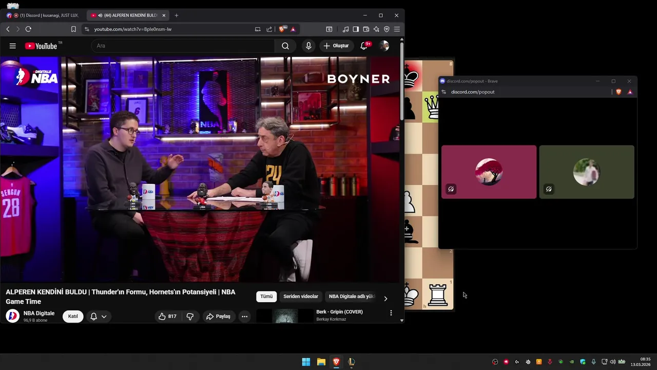Click muted icon on green Discord tile
The image size is (657, 370).
point(549,189)
